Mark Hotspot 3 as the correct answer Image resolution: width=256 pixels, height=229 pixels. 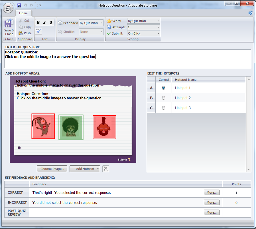click(163, 108)
